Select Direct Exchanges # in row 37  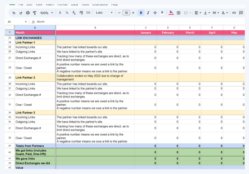[35, 128]
